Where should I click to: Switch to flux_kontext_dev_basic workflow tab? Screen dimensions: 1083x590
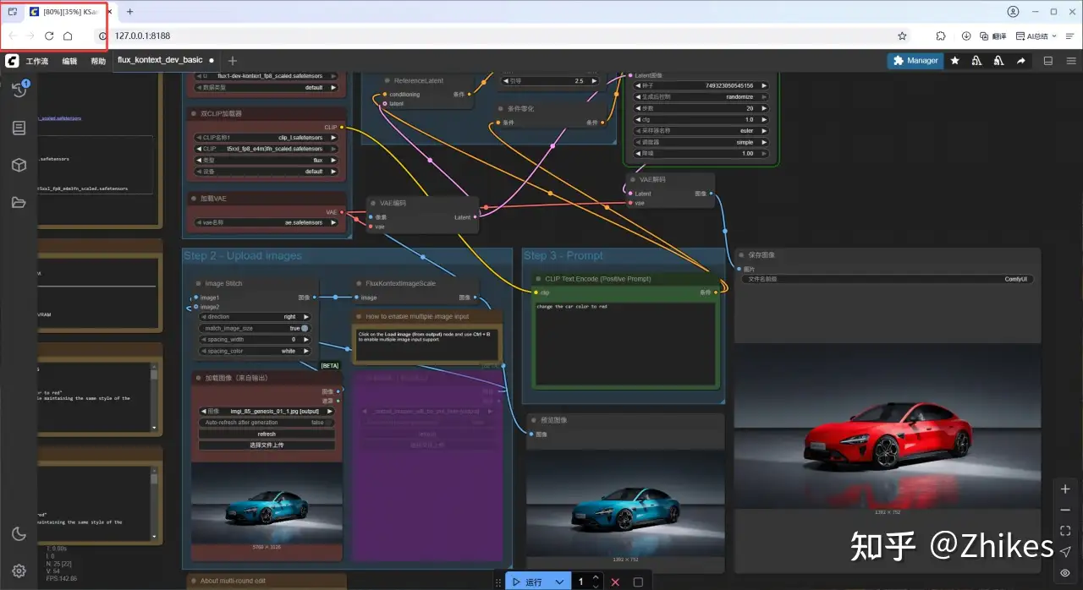click(x=160, y=61)
